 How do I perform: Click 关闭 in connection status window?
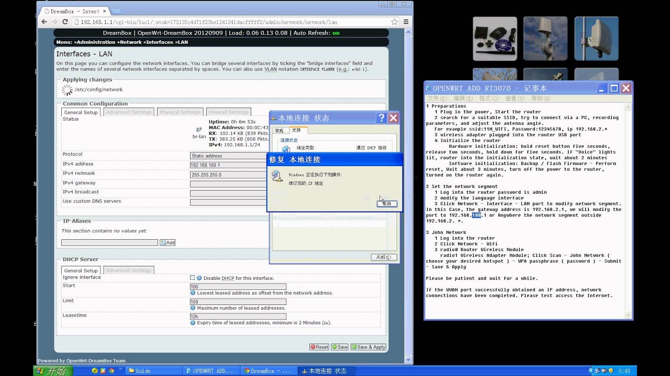point(383,257)
